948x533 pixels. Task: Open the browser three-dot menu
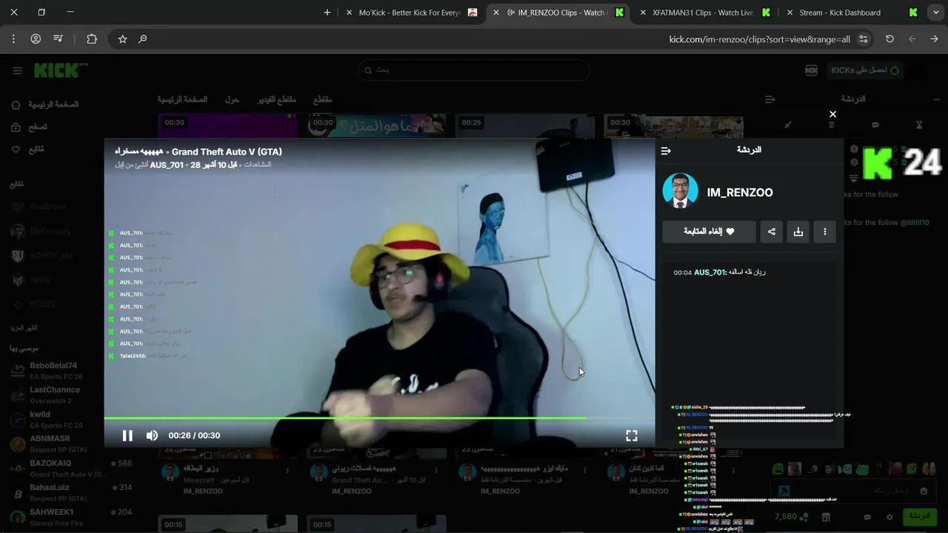point(13,38)
